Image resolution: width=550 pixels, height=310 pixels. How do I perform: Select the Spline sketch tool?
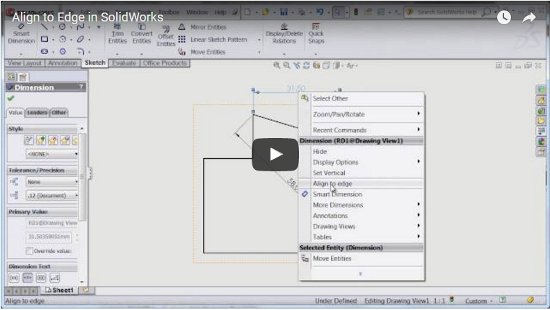81,27
